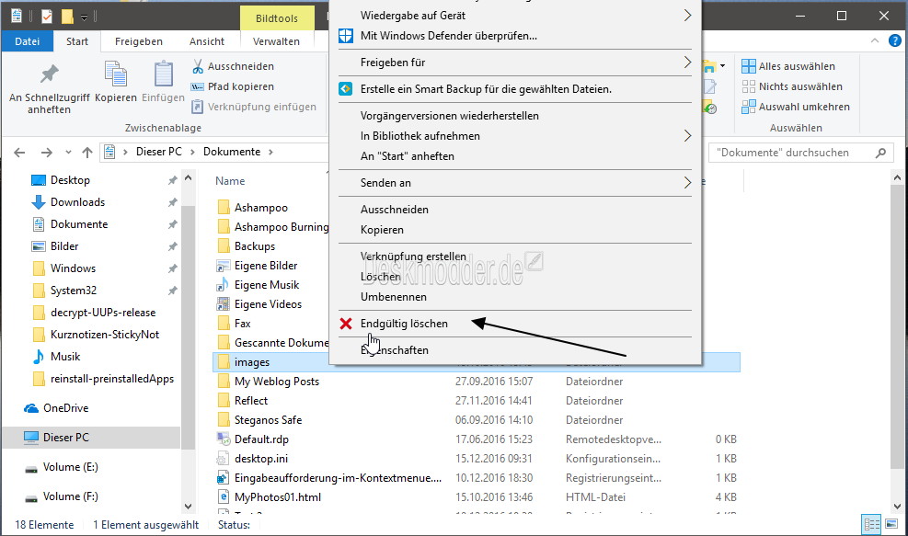Image resolution: width=908 pixels, height=536 pixels.
Task: Switch to large icons view in status bar
Action: point(891,524)
